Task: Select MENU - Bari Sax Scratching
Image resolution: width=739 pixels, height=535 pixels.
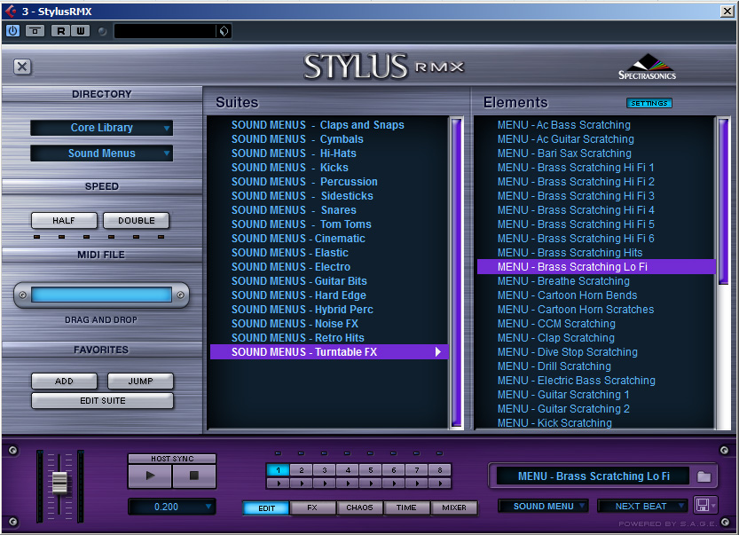Action: [x=596, y=153]
